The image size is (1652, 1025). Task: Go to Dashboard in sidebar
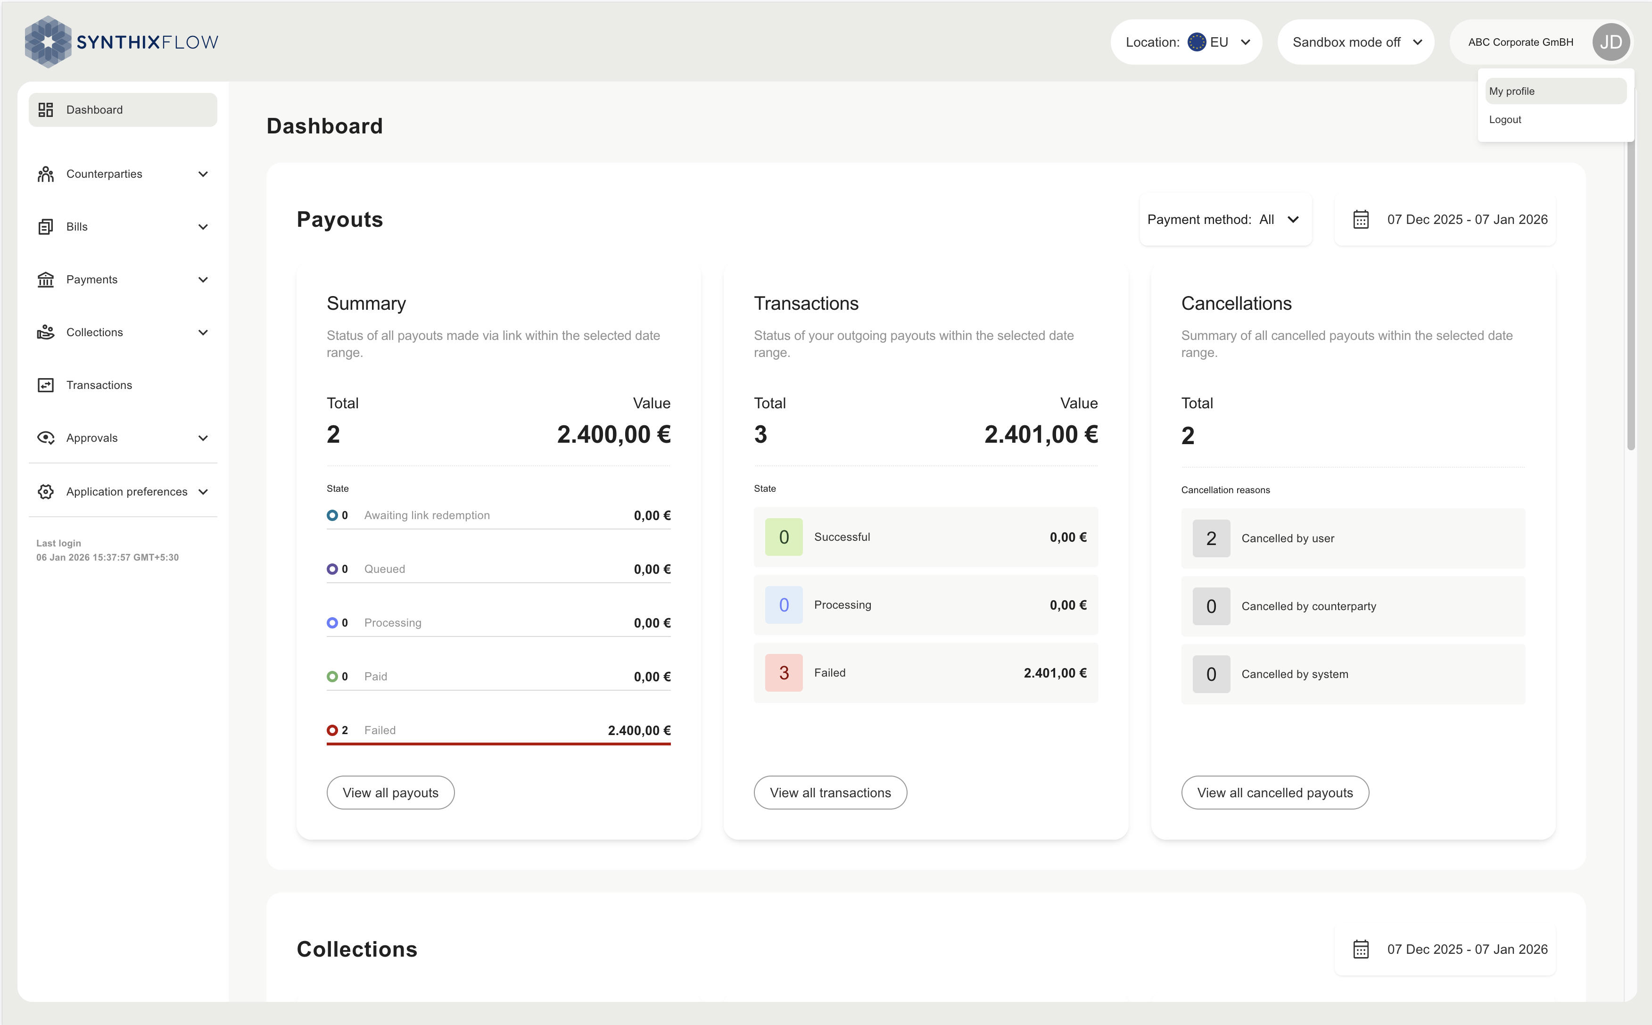(x=123, y=110)
